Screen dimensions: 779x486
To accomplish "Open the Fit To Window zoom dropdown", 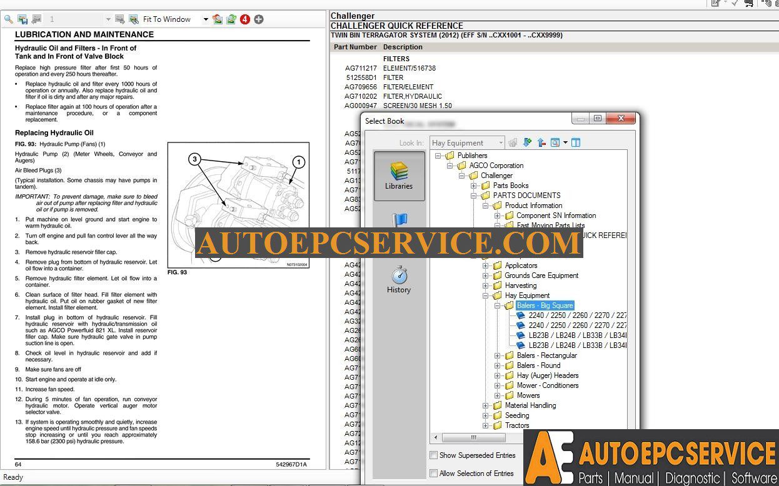I will [206, 19].
